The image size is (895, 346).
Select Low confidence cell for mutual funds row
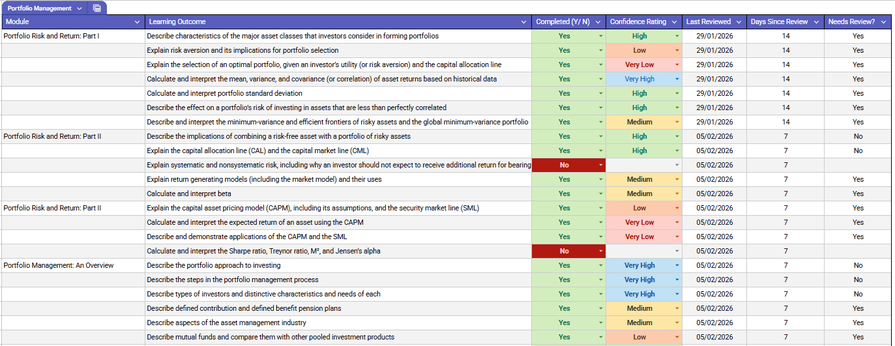(x=639, y=337)
